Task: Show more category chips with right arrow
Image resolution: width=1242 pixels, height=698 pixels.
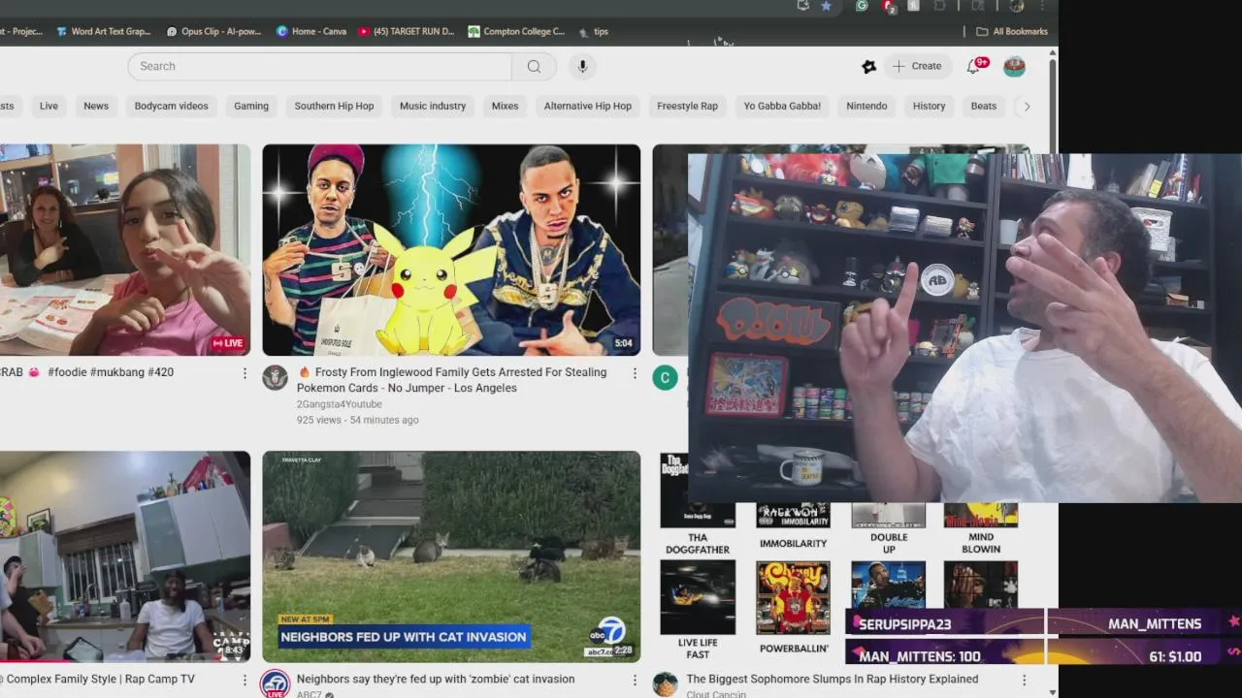Action: coord(1027,107)
